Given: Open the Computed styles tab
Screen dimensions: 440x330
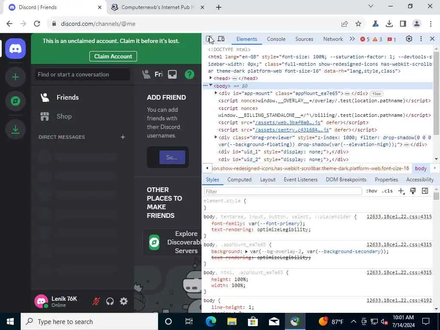Looking at the screenshot, I should pos(239,180).
